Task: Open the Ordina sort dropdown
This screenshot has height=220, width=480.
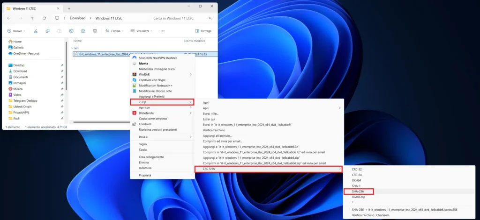Action: point(114,31)
